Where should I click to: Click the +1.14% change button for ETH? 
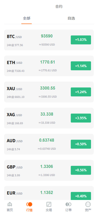pyautogui.click(x=81, y=66)
